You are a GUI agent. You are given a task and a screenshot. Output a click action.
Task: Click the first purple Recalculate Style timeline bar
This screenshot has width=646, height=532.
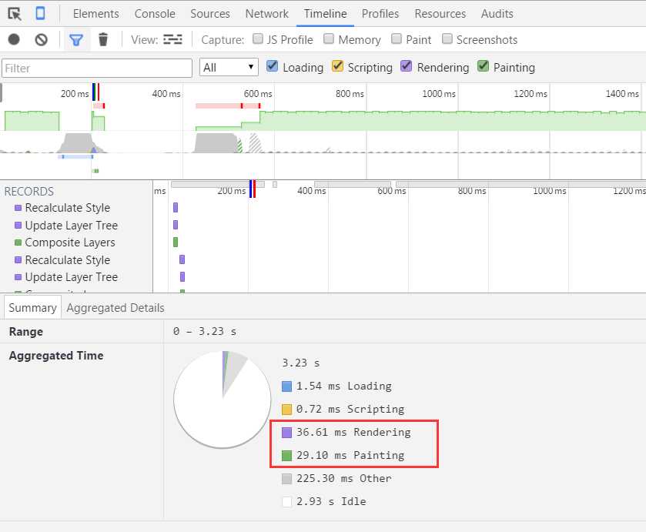[x=176, y=208]
